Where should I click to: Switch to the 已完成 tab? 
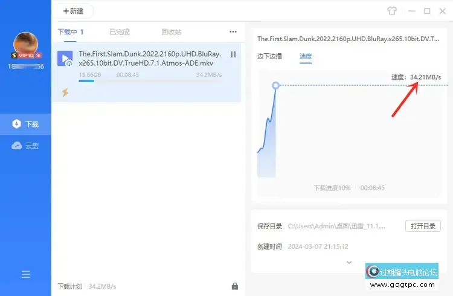pyautogui.click(x=120, y=32)
